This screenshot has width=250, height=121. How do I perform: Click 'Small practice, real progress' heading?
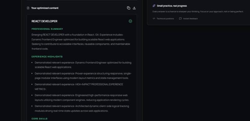click(x=172, y=6)
